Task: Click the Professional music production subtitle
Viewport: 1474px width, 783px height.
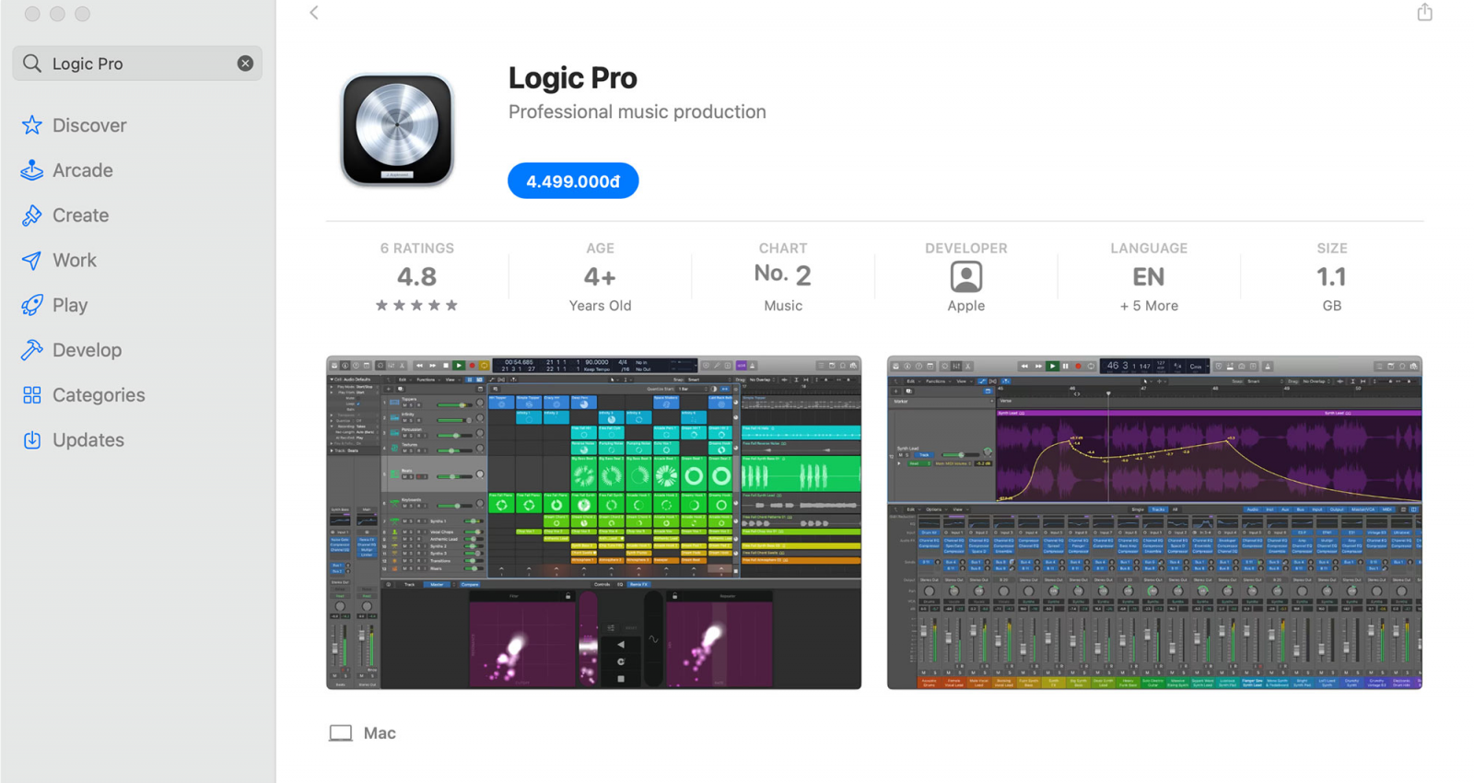Action: click(638, 111)
